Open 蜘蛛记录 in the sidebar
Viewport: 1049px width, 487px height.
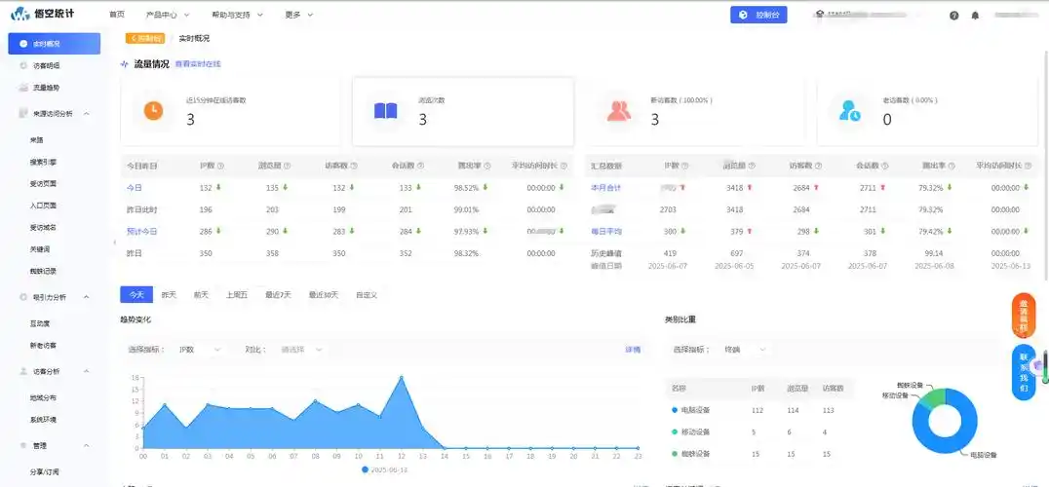(44, 271)
